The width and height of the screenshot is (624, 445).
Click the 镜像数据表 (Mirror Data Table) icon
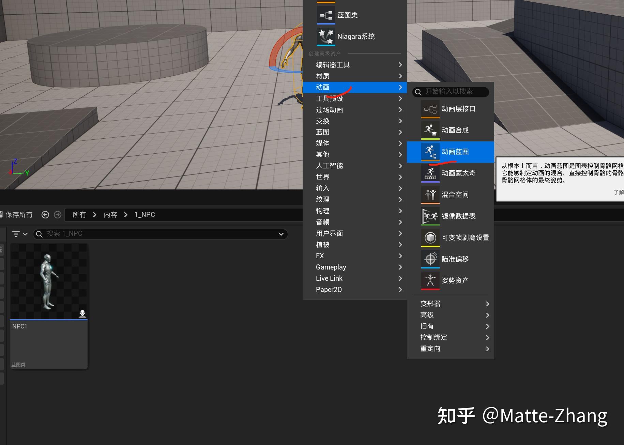(x=430, y=216)
